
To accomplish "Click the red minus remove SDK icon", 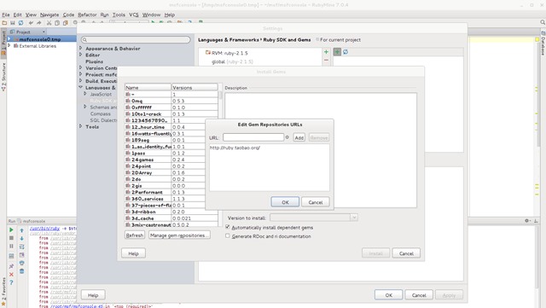I will [326, 61].
